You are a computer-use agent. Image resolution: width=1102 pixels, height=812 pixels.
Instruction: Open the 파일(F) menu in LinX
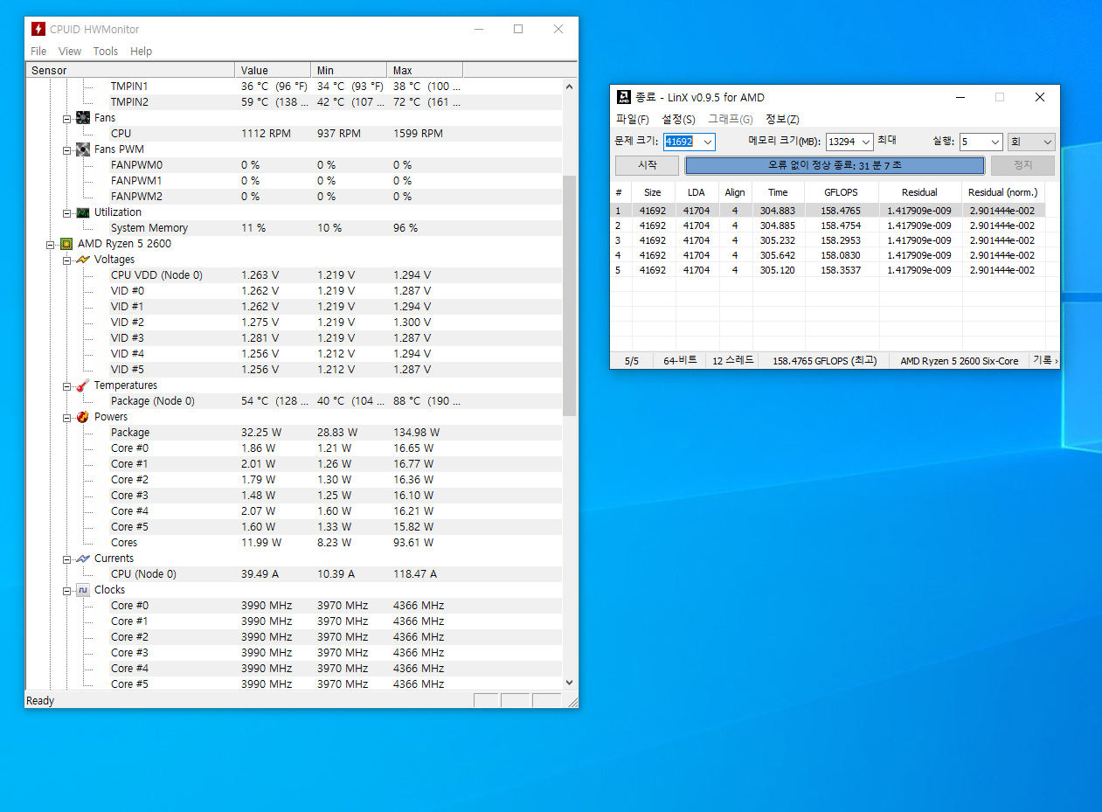tap(633, 119)
